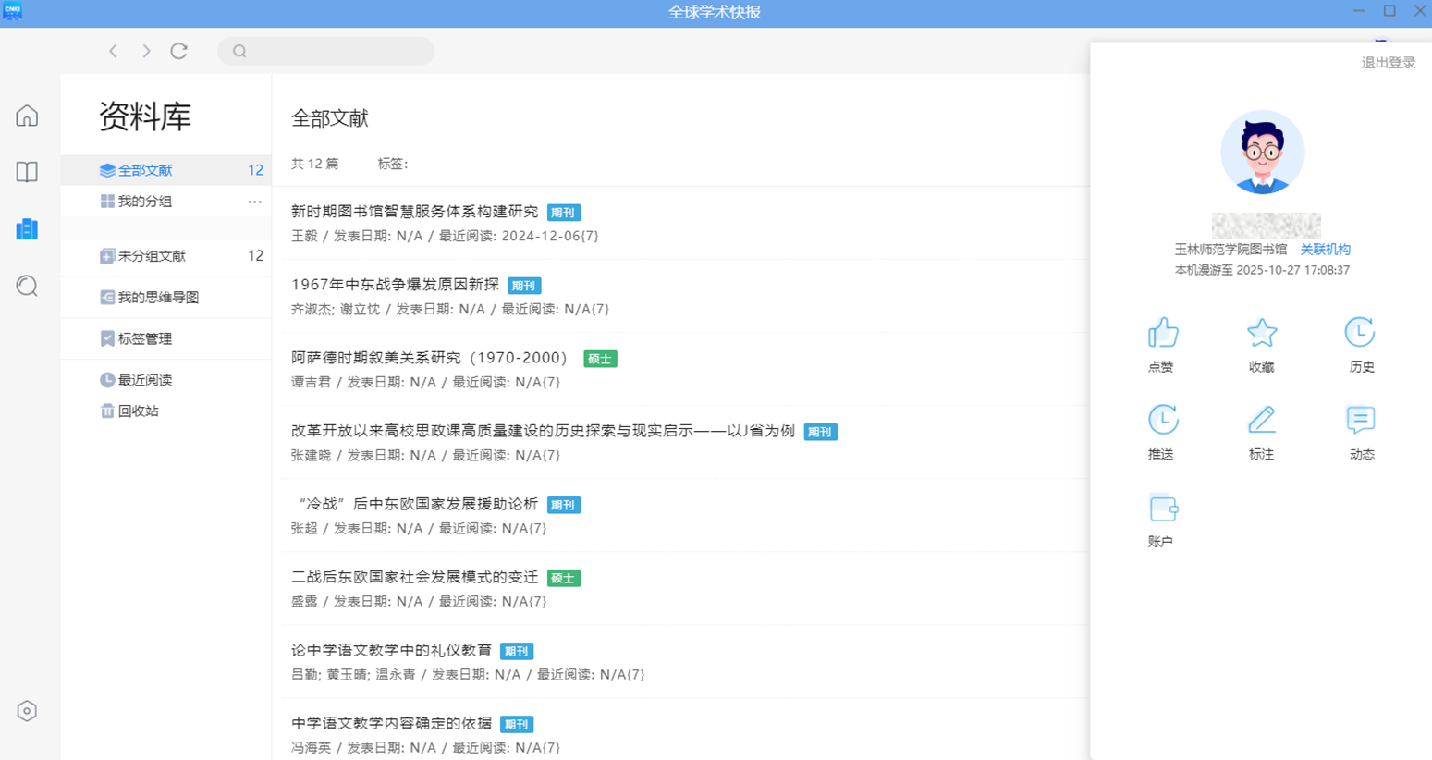Click the 标签: filter label
1432x760 pixels.
393,164
